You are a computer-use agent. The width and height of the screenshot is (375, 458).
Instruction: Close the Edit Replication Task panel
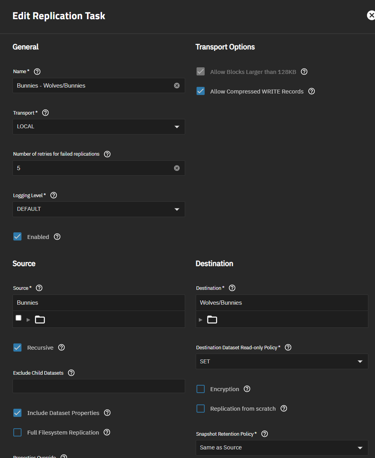click(371, 15)
